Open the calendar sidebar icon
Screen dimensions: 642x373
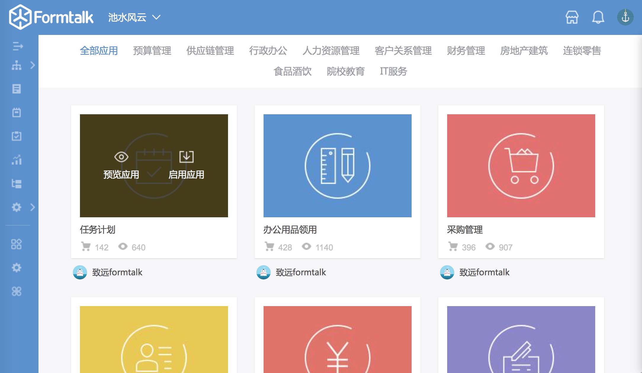17,112
